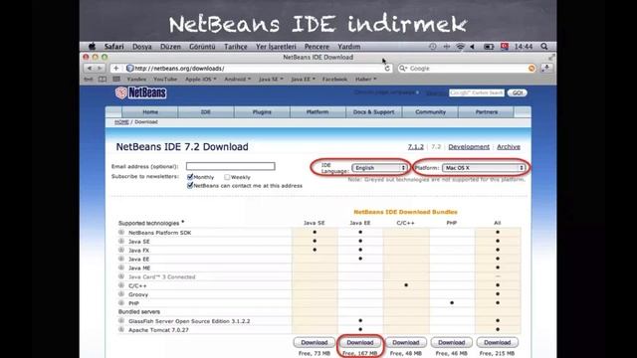
Task: Click the GO! search button
Action: tap(518, 92)
